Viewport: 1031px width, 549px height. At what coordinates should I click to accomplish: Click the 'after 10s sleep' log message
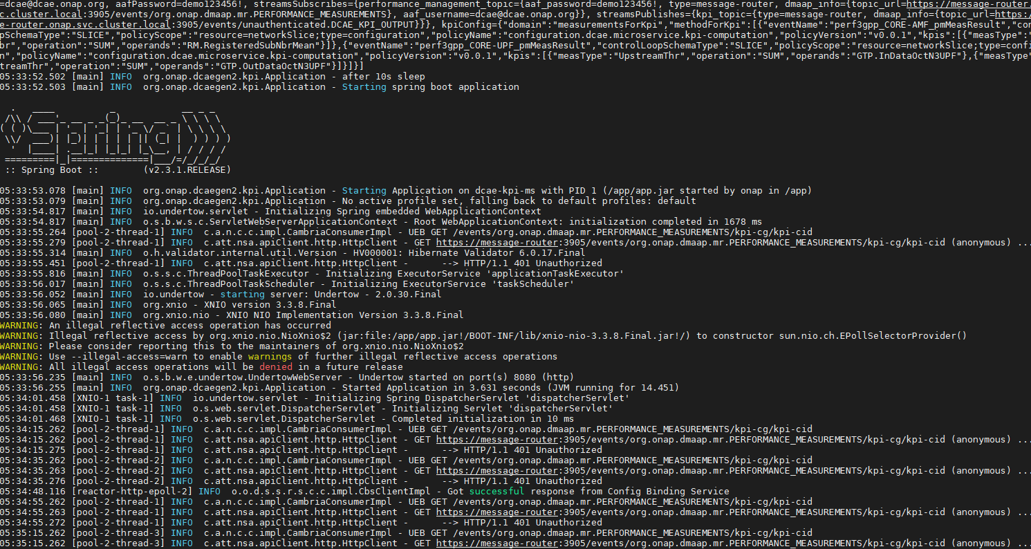coord(384,77)
